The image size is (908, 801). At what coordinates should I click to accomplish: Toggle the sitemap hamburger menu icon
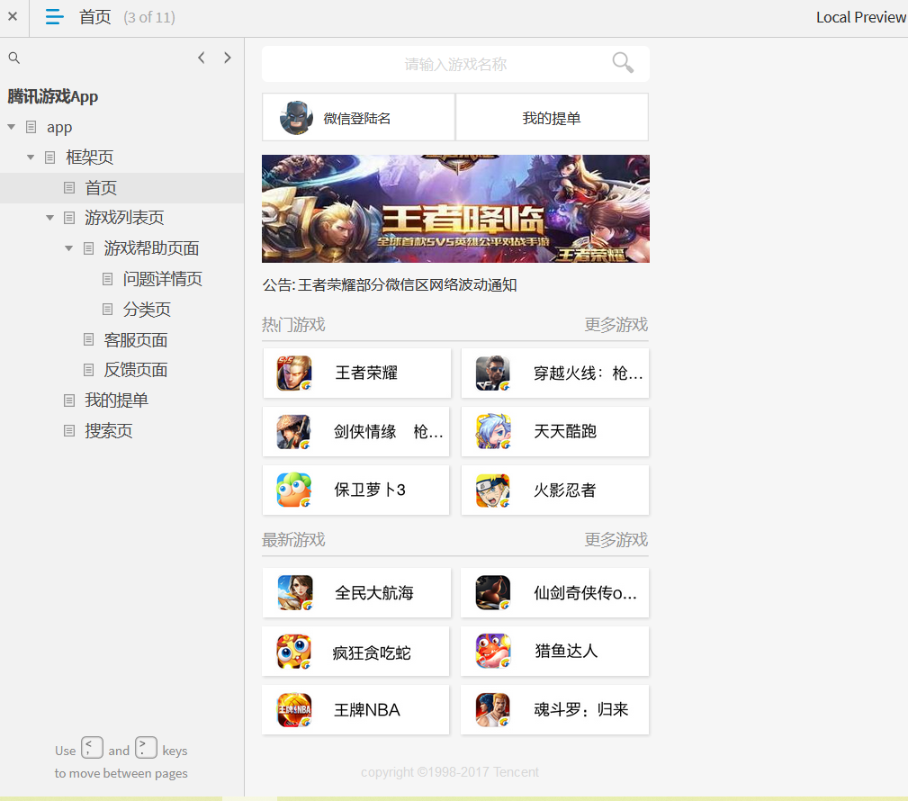pos(54,17)
